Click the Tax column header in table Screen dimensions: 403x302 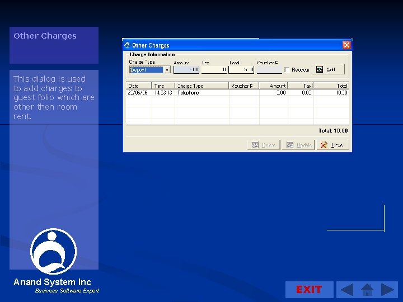tap(301, 86)
